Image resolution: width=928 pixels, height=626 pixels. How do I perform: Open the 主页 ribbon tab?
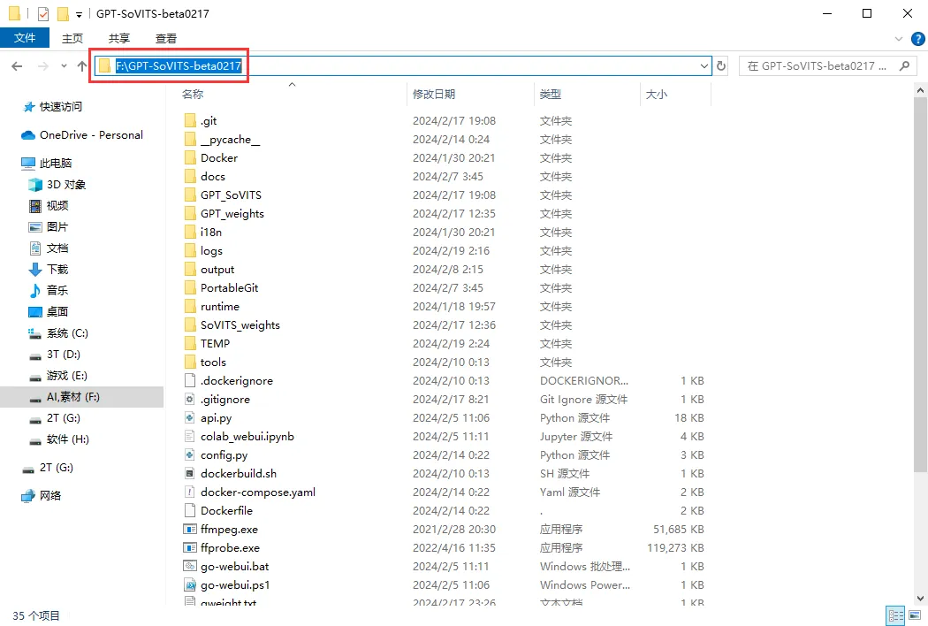pos(72,39)
